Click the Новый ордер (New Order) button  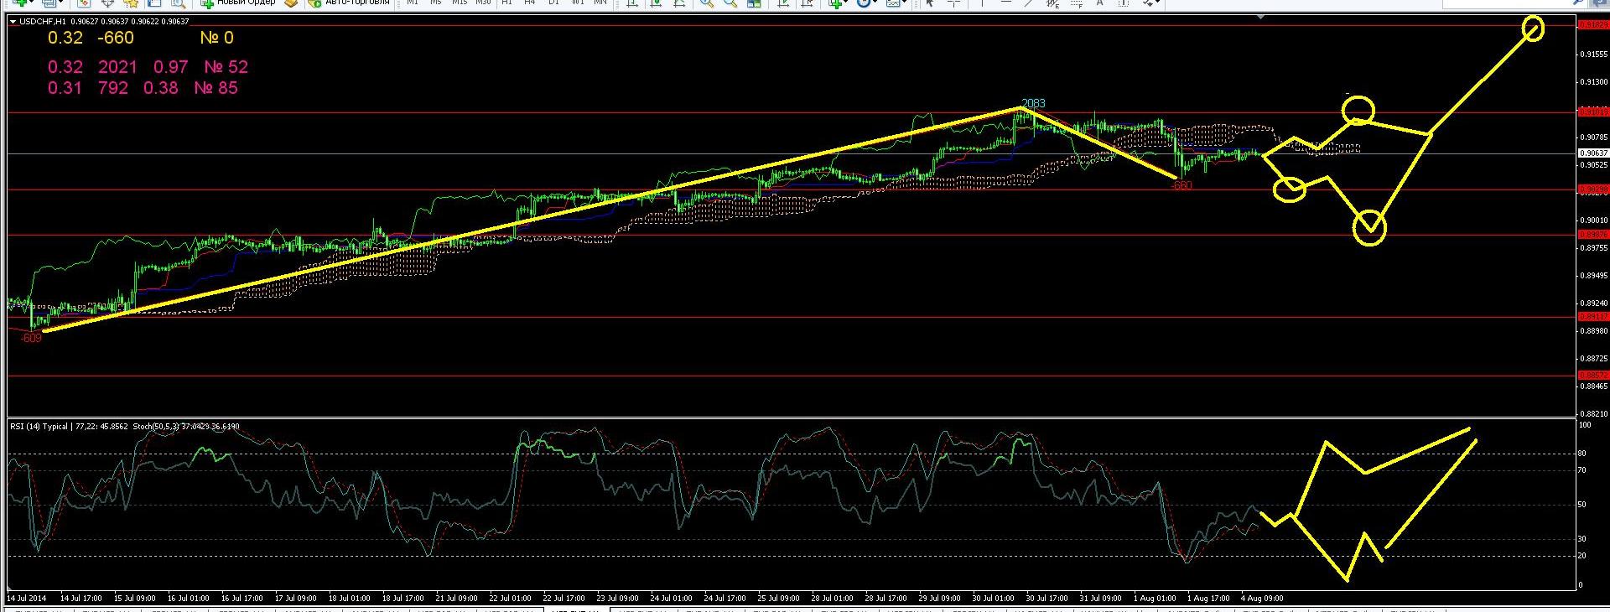238,3
